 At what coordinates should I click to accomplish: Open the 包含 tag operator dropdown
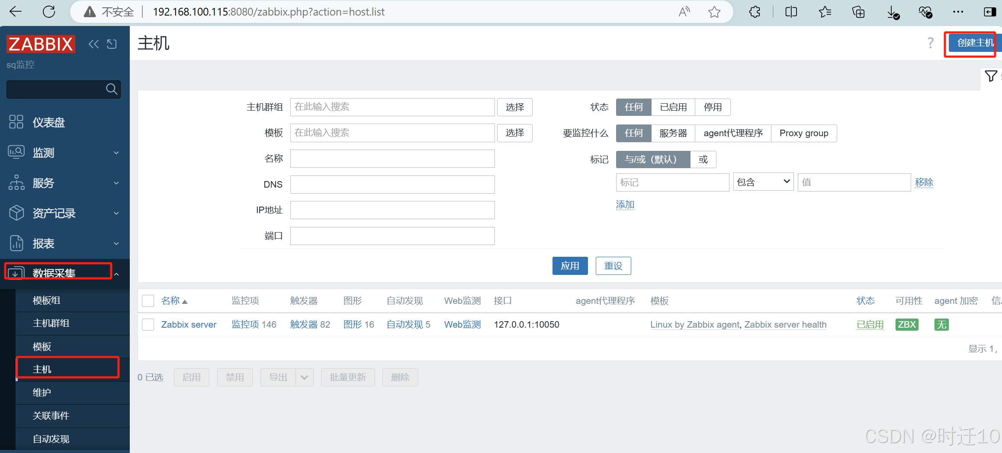point(763,182)
